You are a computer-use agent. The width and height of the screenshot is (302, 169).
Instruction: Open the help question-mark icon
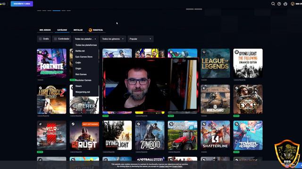click(279, 4)
